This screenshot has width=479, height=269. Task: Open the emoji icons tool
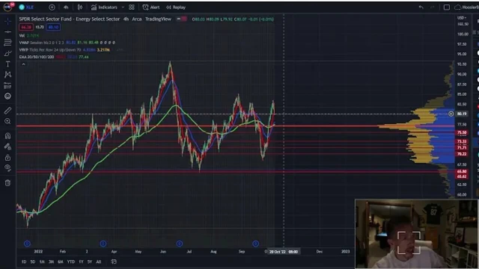point(7,96)
